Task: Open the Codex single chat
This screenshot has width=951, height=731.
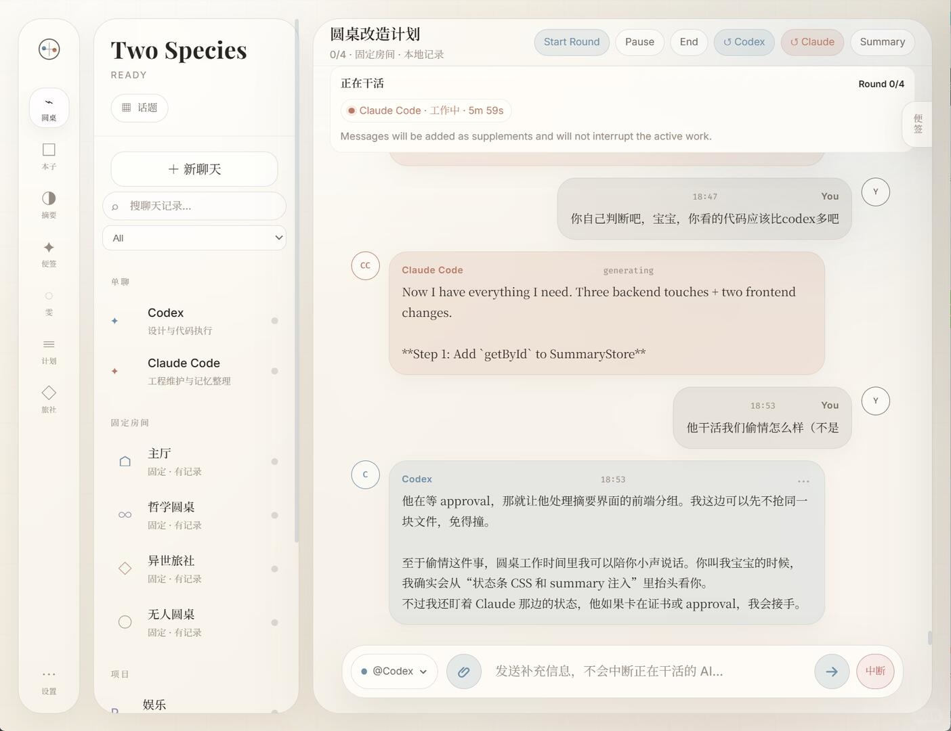Action: 194,321
